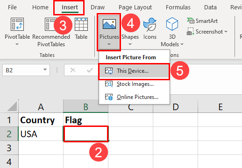The height and width of the screenshot is (168, 242).
Task: Switch to the Data tab
Action: click(x=210, y=7)
